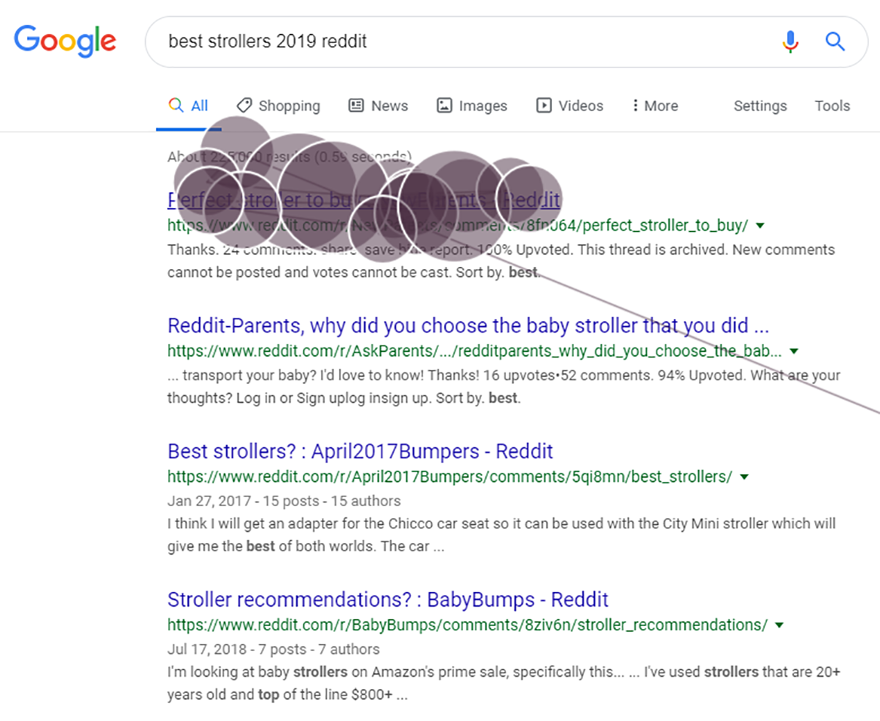Viewport: 880px width, 721px height.
Task: Switch to the Shopping tab
Action: pyautogui.click(x=289, y=106)
